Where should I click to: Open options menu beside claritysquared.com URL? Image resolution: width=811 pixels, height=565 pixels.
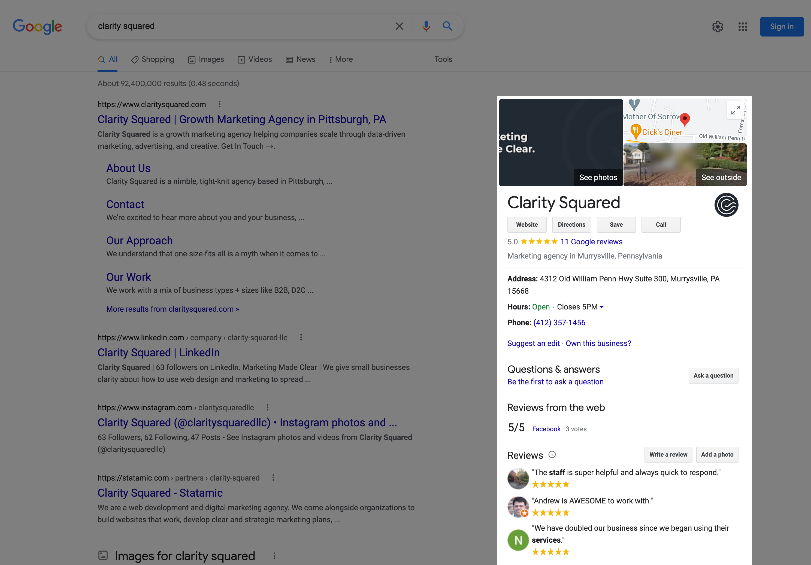pos(219,104)
